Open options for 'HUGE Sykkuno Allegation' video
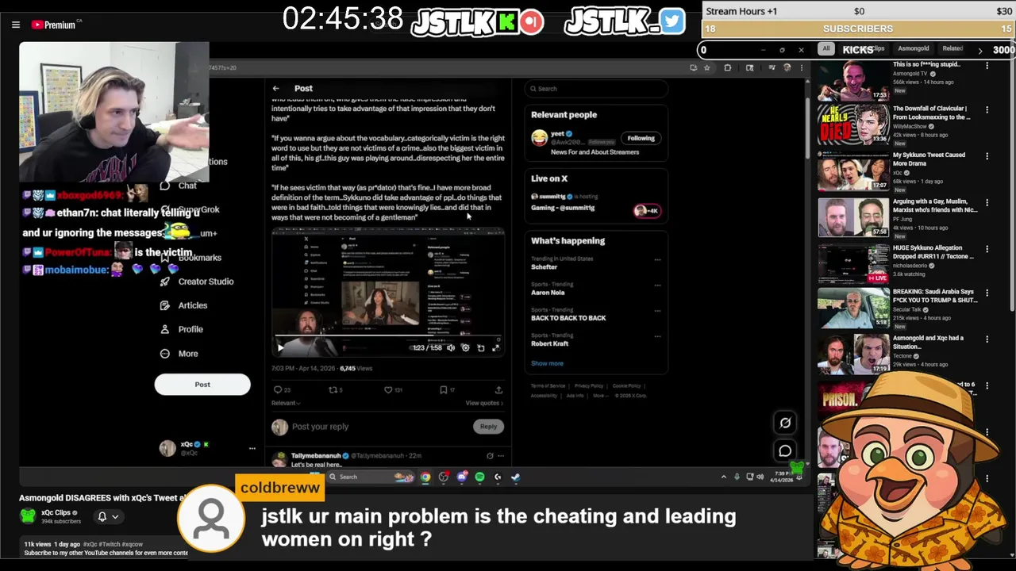The width and height of the screenshot is (1016, 571). click(987, 250)
